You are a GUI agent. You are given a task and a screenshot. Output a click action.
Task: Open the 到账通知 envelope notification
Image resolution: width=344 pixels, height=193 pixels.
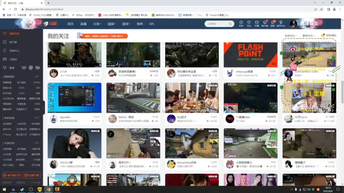tap(329, 36)
